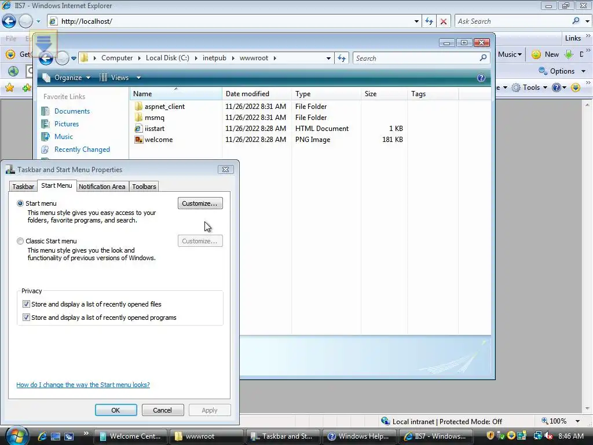Click the Welcome Center taskbar button
593x445 pixels.
click(x=130, y=436)
